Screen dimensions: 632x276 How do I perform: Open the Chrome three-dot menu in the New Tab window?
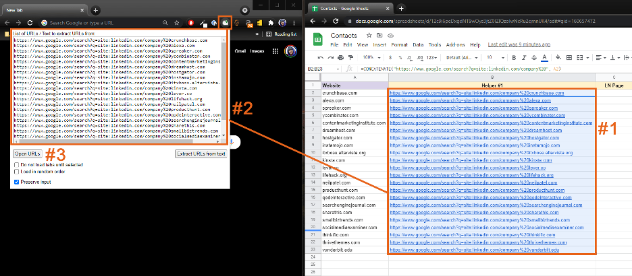tap(294, 23)
